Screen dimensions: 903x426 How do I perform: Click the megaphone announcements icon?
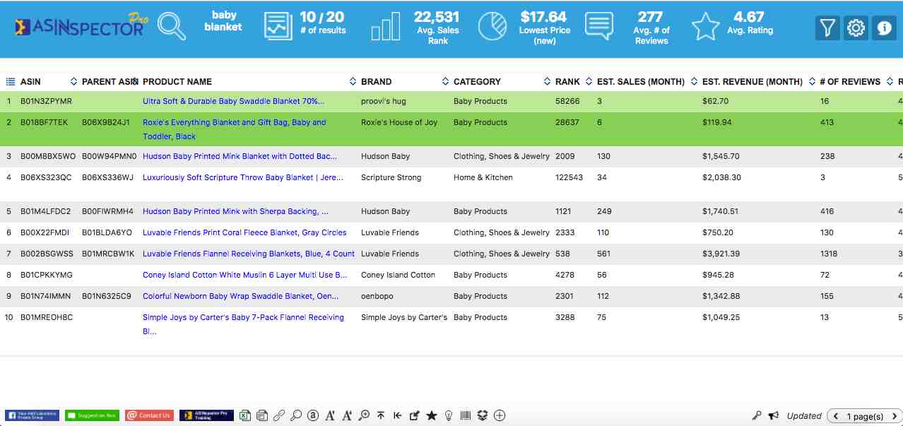(x=774, y=415)
